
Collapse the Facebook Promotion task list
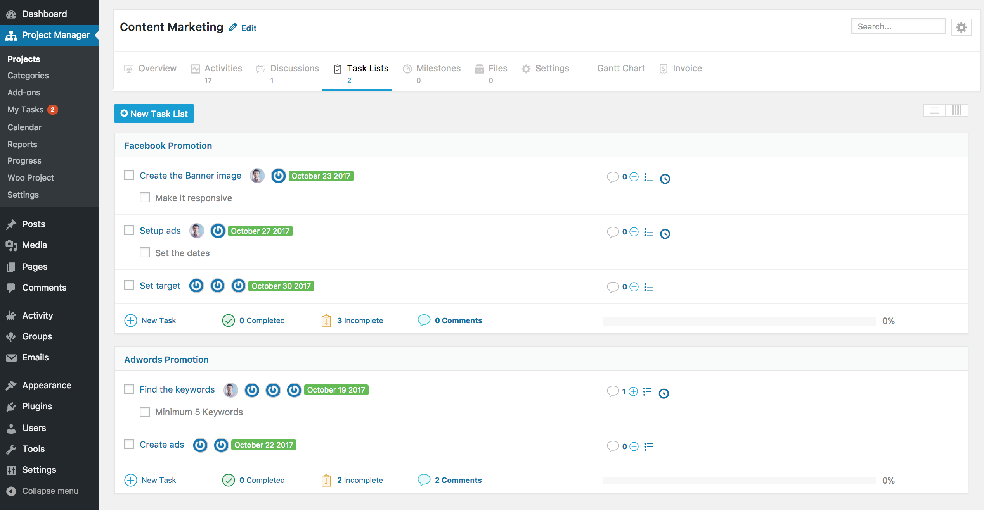(168, 146)
